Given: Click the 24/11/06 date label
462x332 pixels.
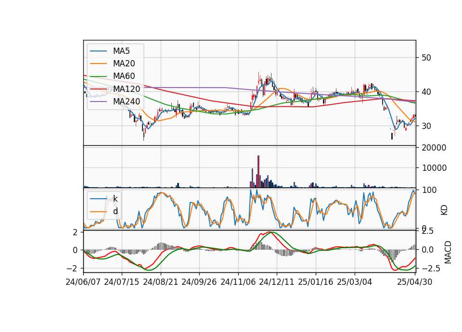Looking at the screenshot, I should (x=238, y=282).
